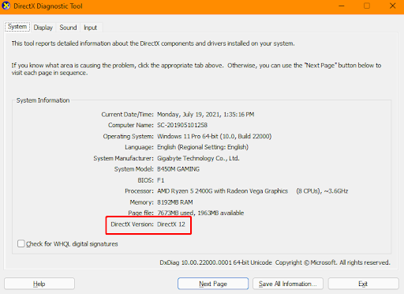Click the Page file usage value
The image size is (404, 294).
[200, 213]
